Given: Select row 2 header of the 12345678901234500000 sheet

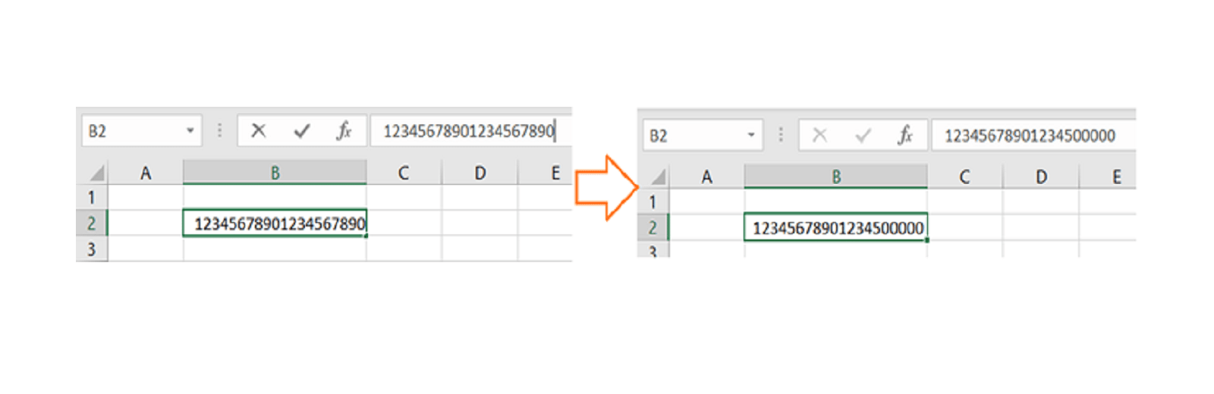Looking at the screenshot, I should pyautogui.click(x=653, y=228).
